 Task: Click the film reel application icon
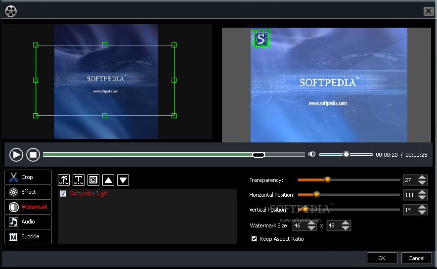click(x=11, y=11)
